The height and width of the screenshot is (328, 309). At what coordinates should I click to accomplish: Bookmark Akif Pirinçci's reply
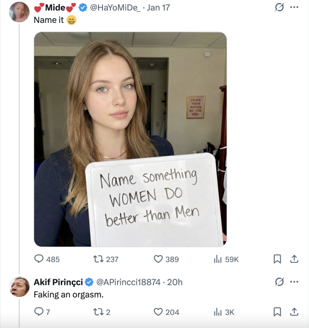pos(277,312)
